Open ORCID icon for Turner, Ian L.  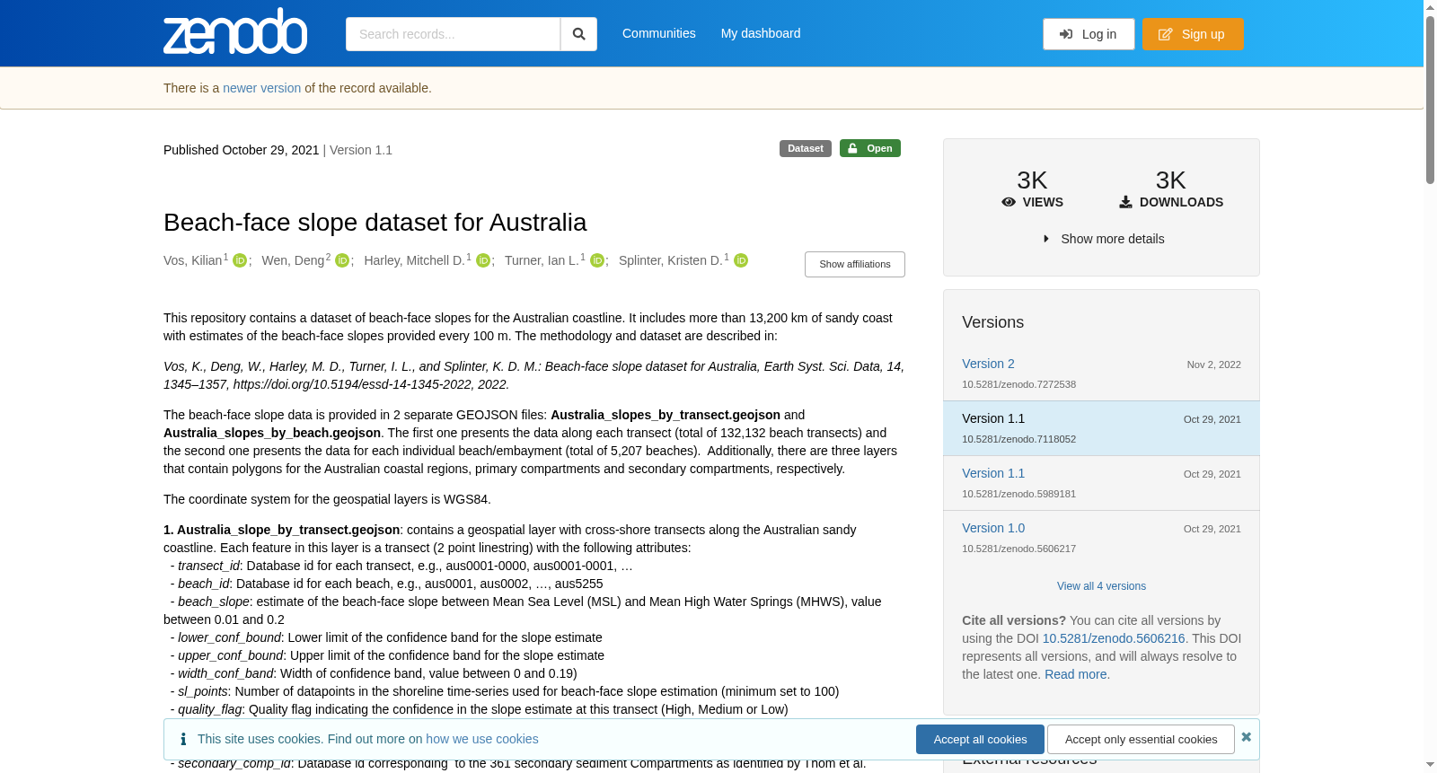(597, 260)
